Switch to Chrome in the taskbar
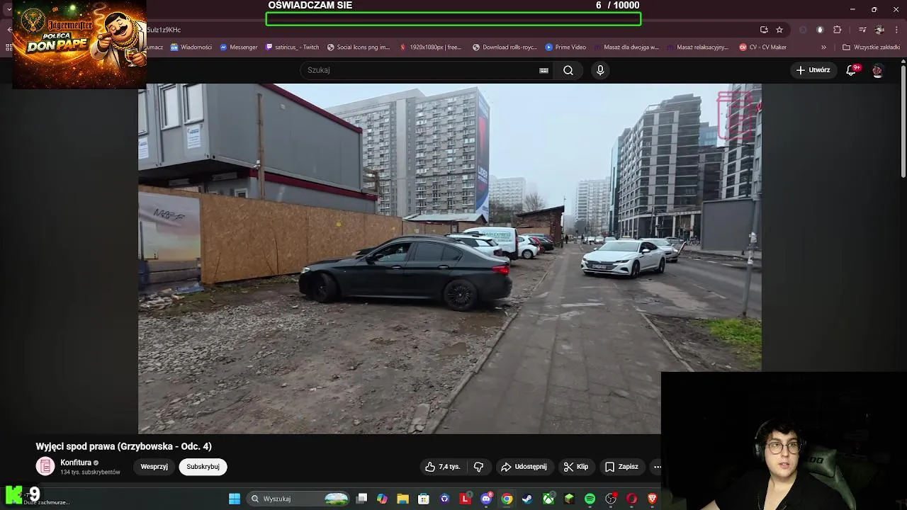Viewport: 907px width, 510px height. pos(507,499)
